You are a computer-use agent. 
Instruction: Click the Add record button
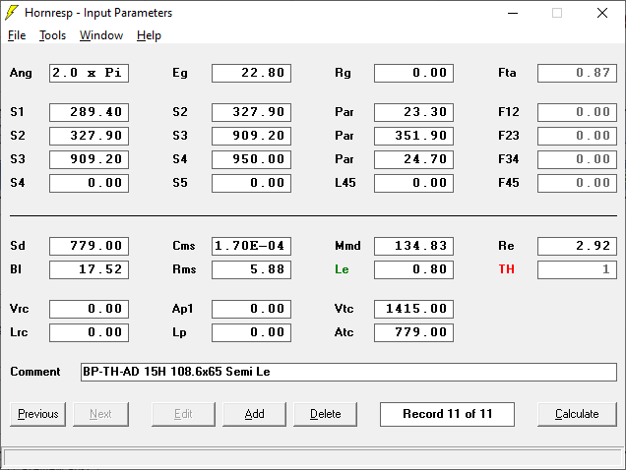tap(254, 414)
